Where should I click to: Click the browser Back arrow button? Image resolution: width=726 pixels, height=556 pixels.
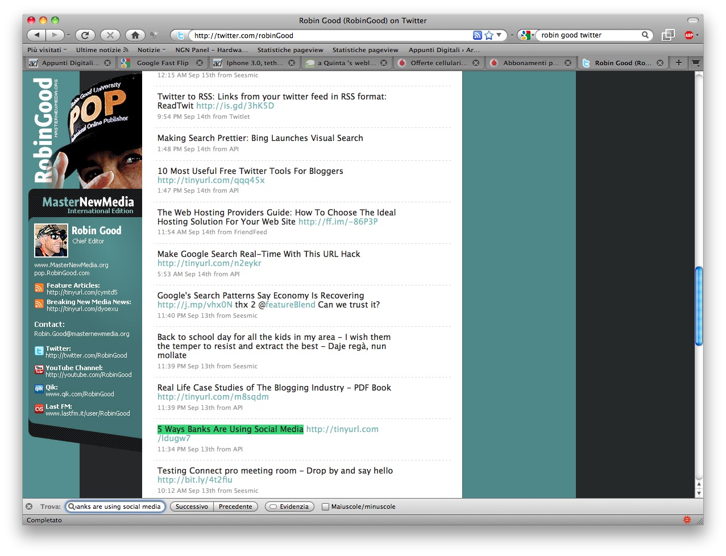pyautogui.click(x=36, y=35)
